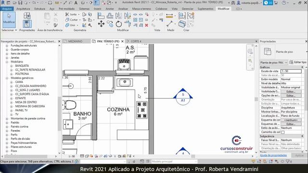Viewport: 308px width, 173px height.
Task: Select the Move tool with four arrows
Action: point(101,24)
